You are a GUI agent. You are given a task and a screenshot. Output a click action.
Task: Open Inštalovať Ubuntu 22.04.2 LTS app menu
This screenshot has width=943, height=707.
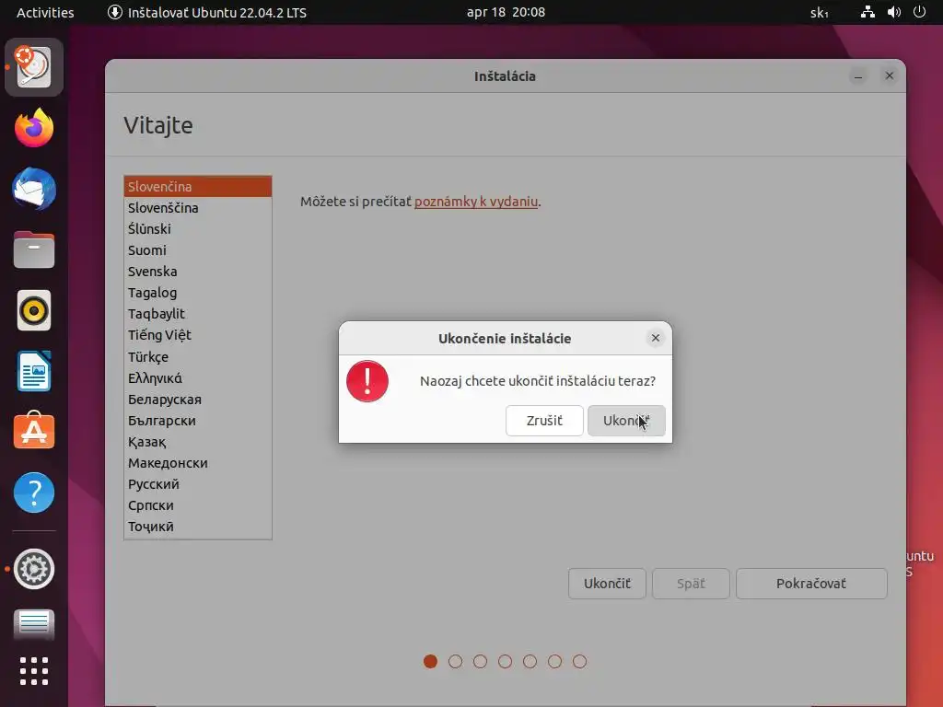[x=207, y=13]
